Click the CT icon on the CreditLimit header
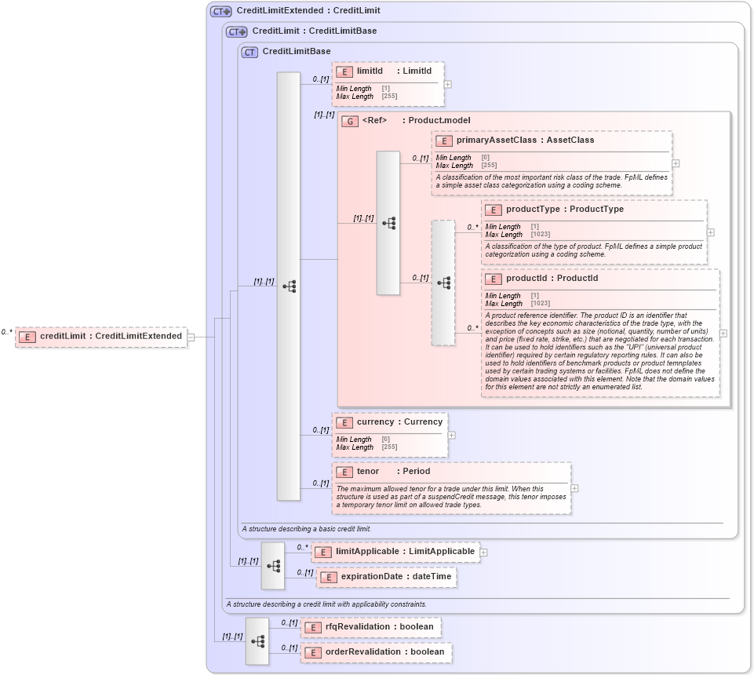This screenshot has height=675, width=754. point(235,31)
